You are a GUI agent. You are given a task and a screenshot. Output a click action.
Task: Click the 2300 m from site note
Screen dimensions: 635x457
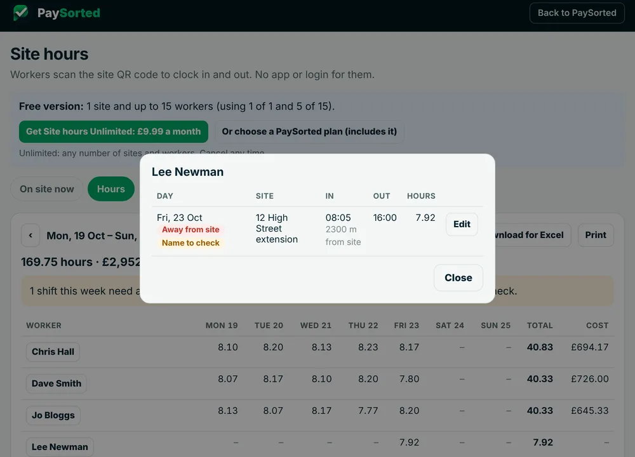click(343, 235)
